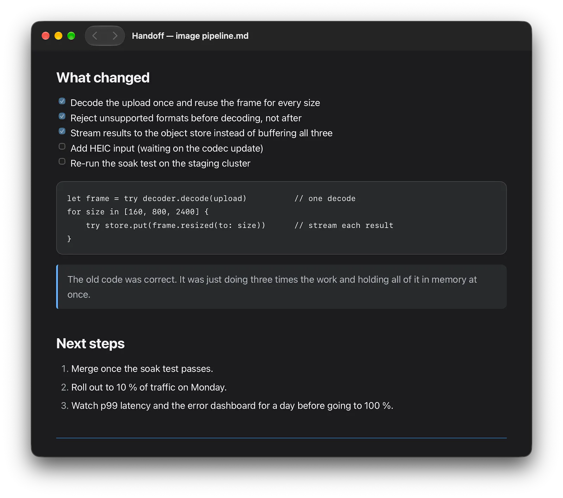Click the '// stream each result' comment

344,225
